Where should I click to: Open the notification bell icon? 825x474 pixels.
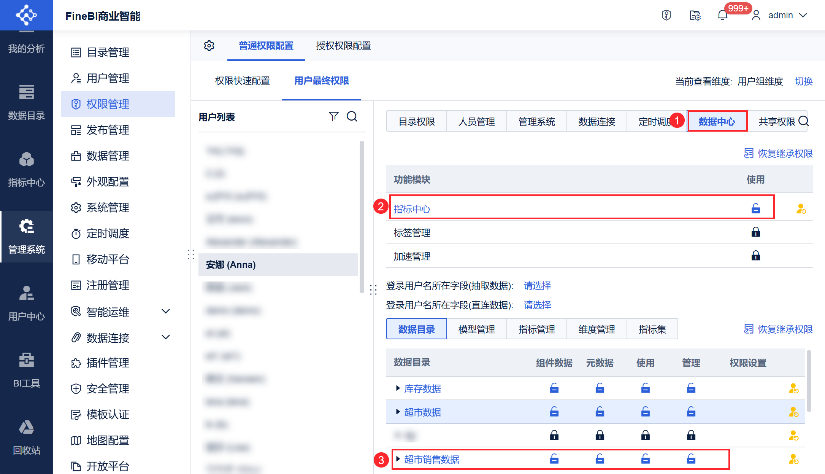pos(722,15)
